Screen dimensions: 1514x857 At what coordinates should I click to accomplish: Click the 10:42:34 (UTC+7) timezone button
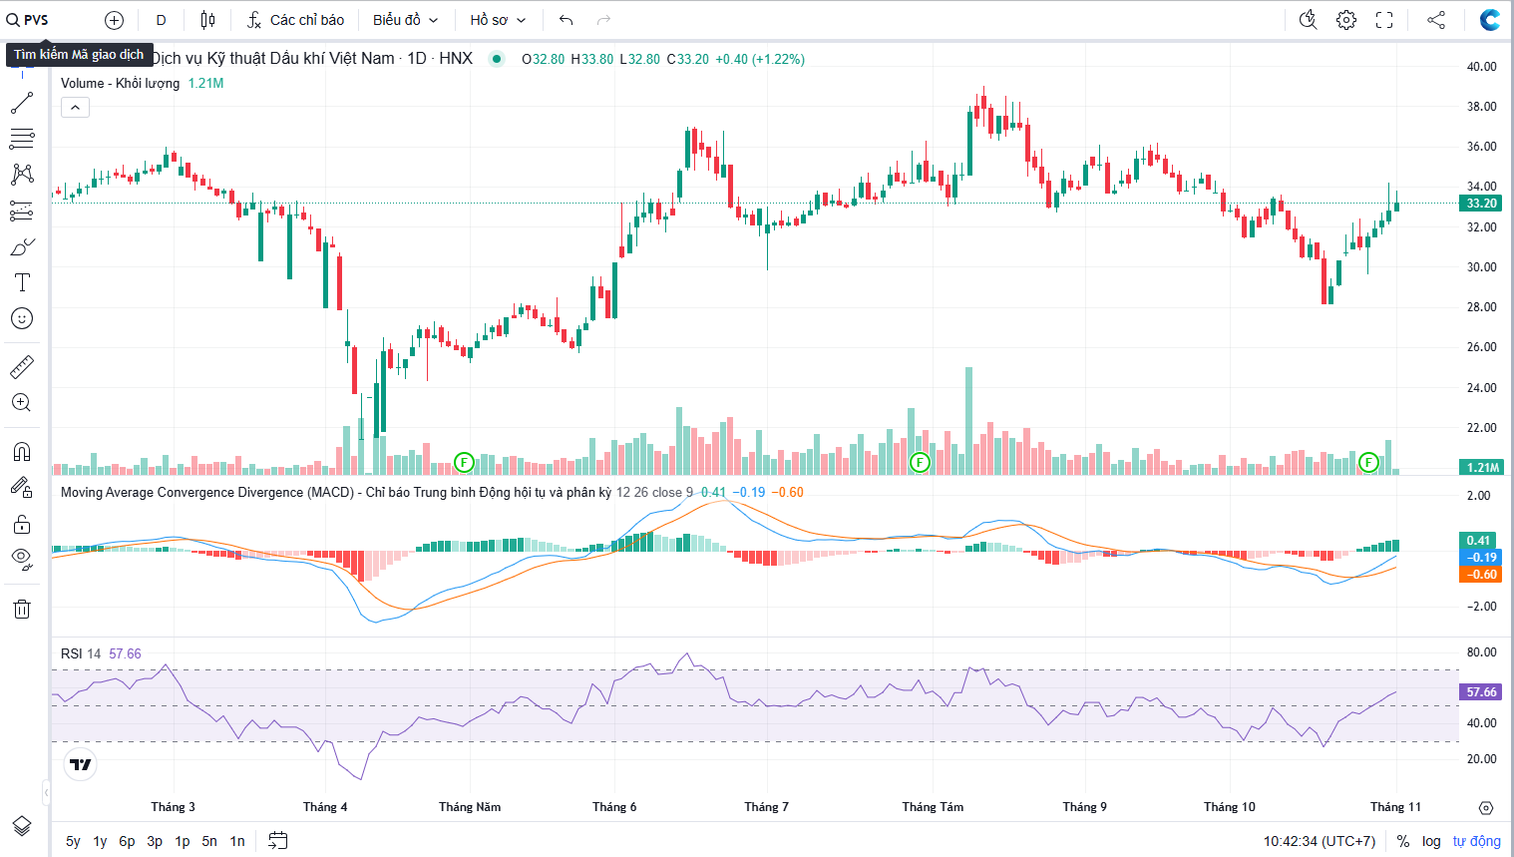1319,841
